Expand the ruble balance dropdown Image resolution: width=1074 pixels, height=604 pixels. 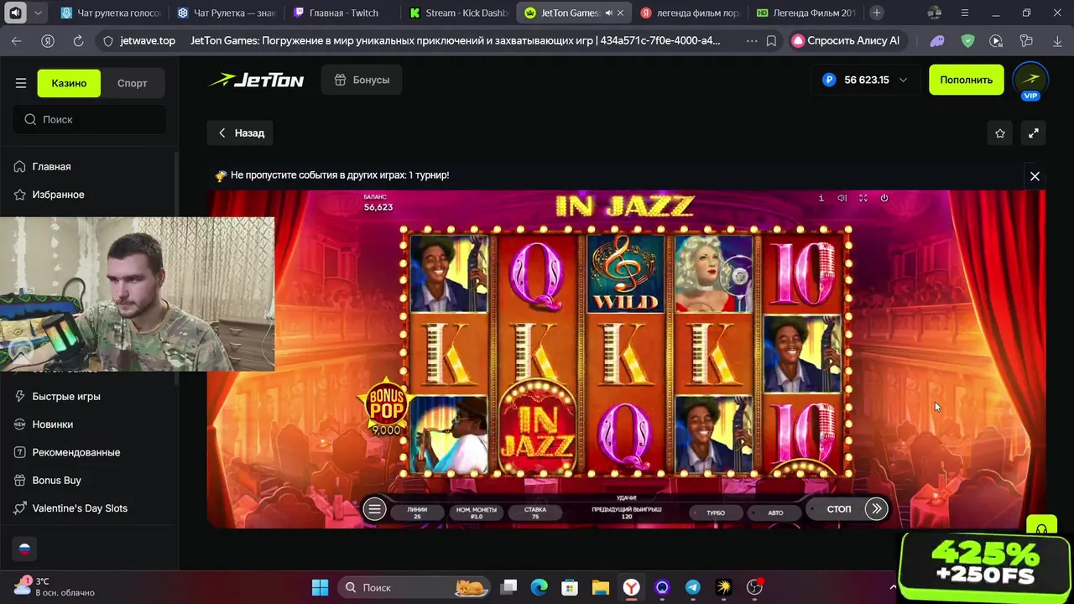865,80
